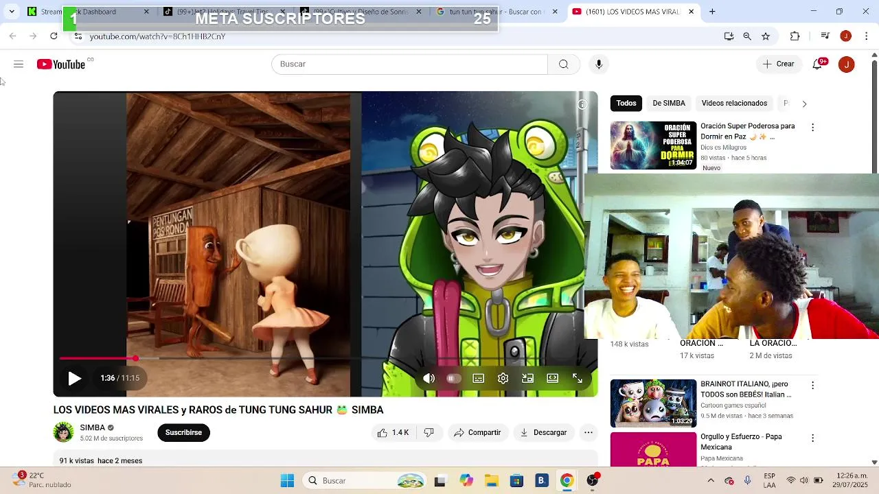Image resolution: width=879 pixels, height=494 pixels.
Task: Submit search with the magnifier button
Action: click(x=564, y=64)
